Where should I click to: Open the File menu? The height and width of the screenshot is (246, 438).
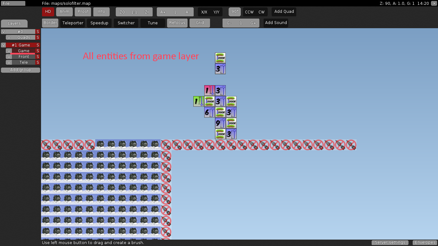(x=13, y=3)
